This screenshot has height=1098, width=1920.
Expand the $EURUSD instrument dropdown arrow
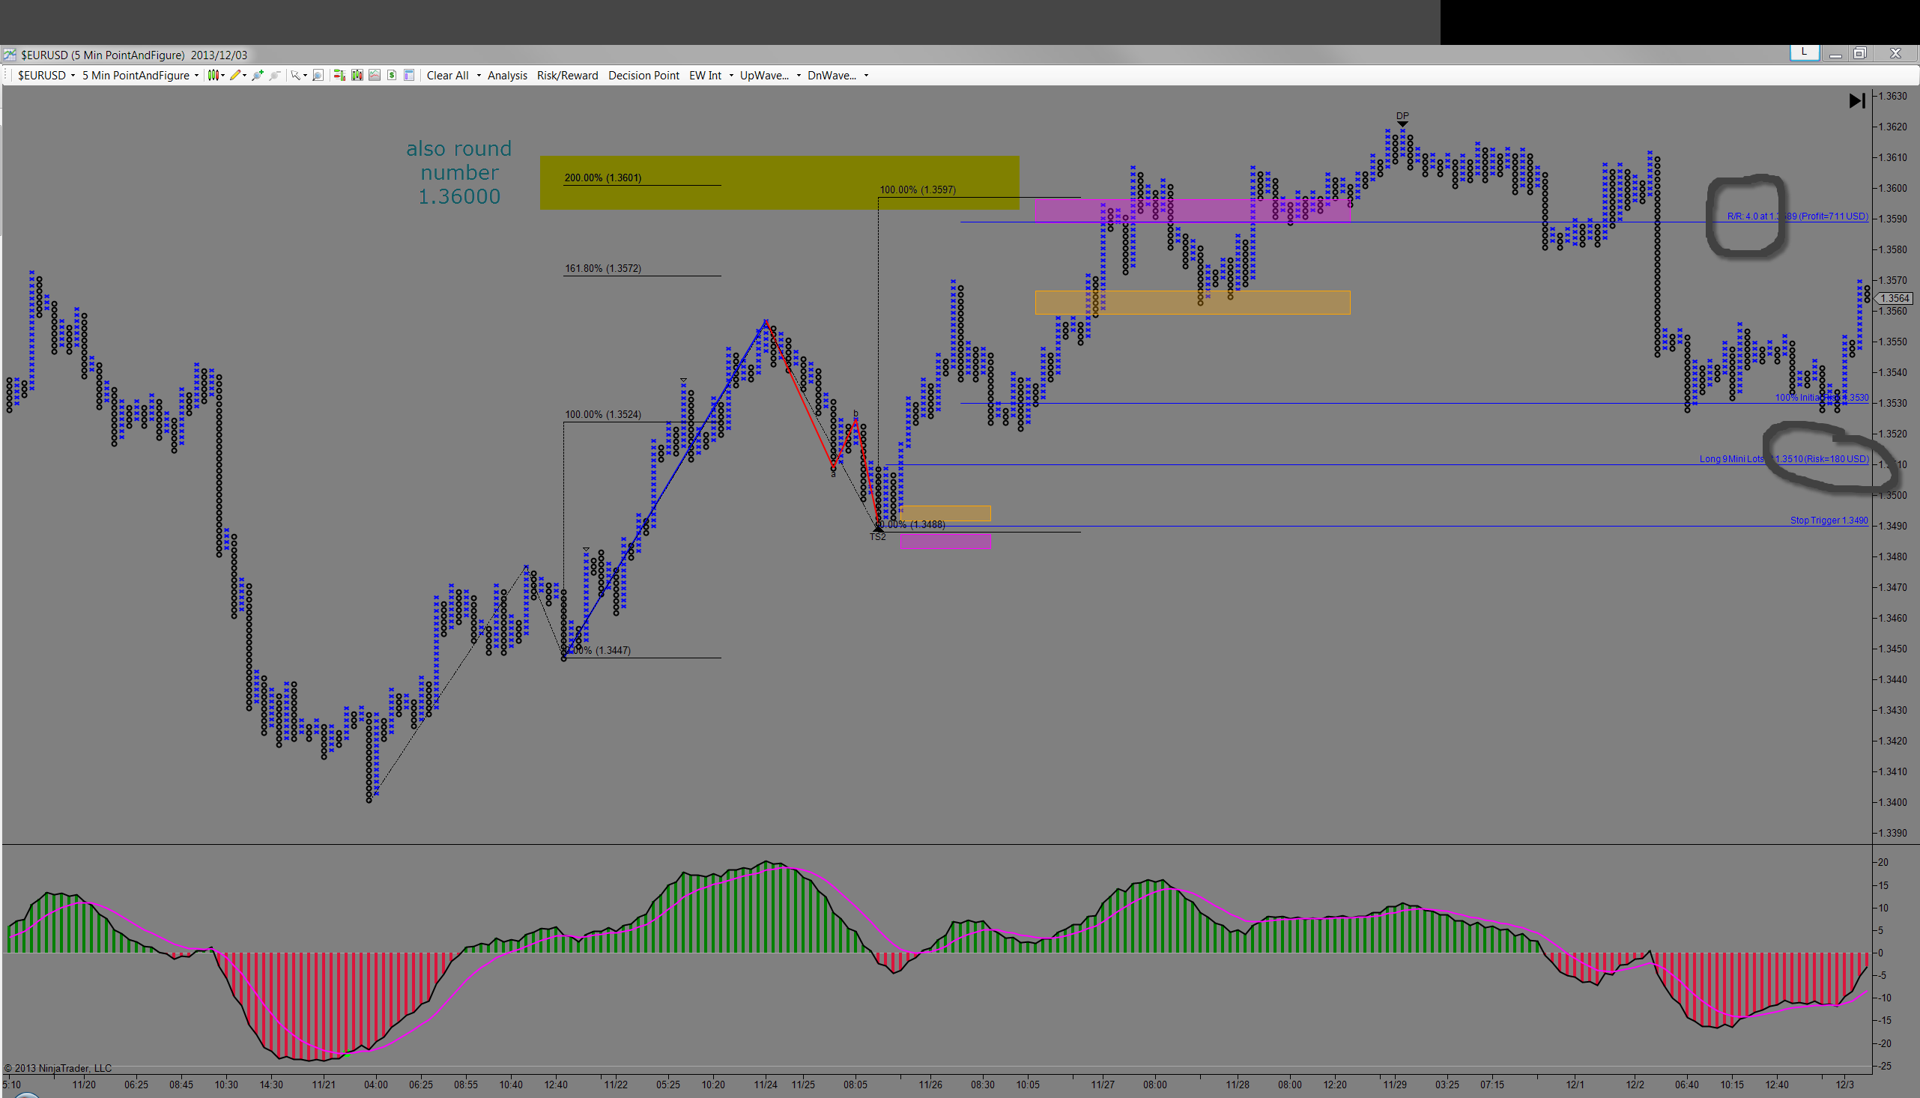click(73, 76)
